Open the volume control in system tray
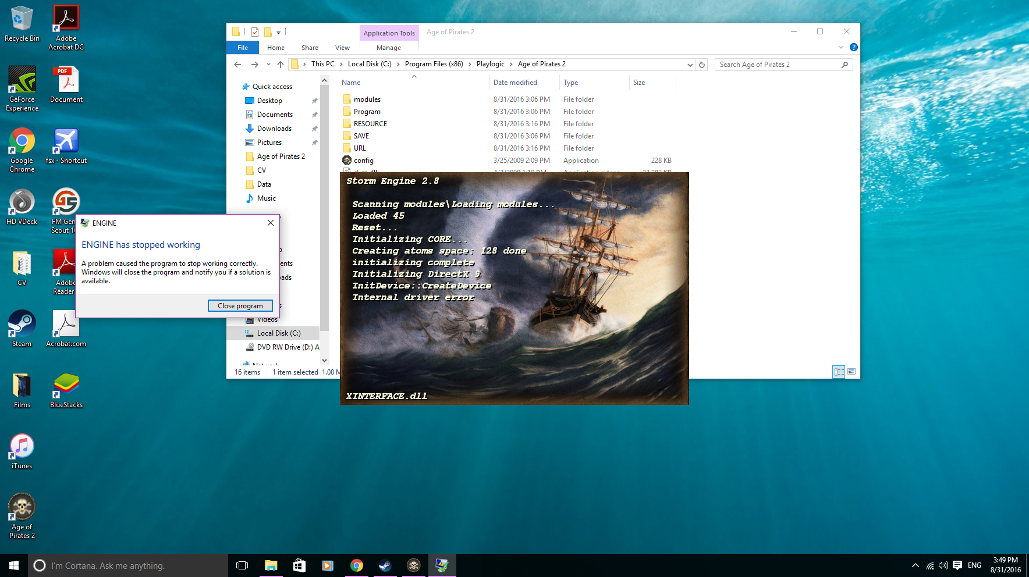 (943, 565)
